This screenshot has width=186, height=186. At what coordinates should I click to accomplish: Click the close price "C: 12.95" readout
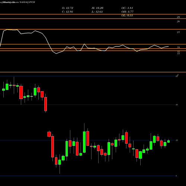(x=67, y=12)
